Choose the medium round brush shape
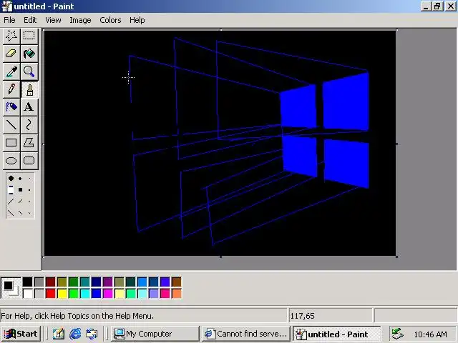 (20, 179)
